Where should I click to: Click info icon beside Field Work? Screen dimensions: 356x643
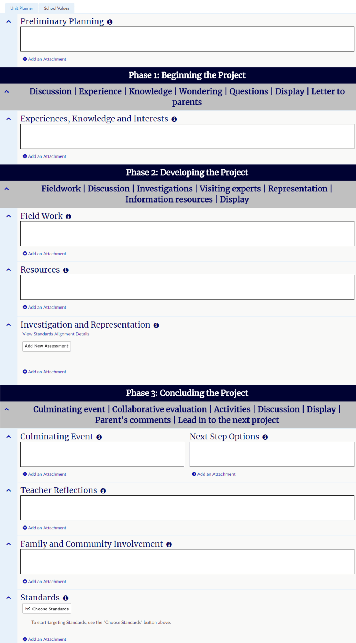[x=69, y=216]
